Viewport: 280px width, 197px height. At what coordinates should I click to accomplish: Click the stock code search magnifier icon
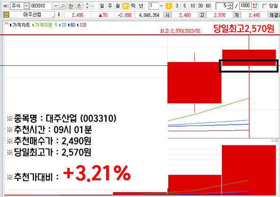pos(63,6)
